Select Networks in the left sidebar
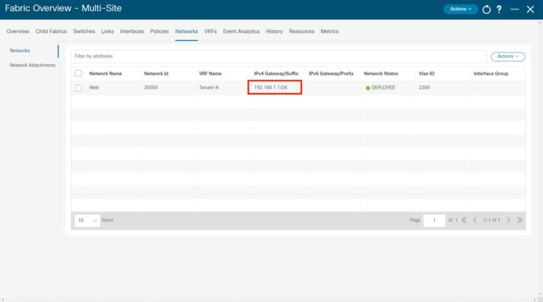Image resolution: width=543 pixels, height=302 pixels. (20, 51)
